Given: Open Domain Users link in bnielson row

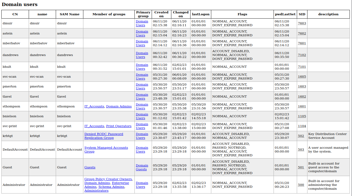Looking at the screenshot, I should click(142, 116).
